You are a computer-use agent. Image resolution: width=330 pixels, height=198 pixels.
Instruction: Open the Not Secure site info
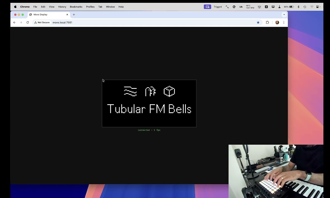click(42, 23)
